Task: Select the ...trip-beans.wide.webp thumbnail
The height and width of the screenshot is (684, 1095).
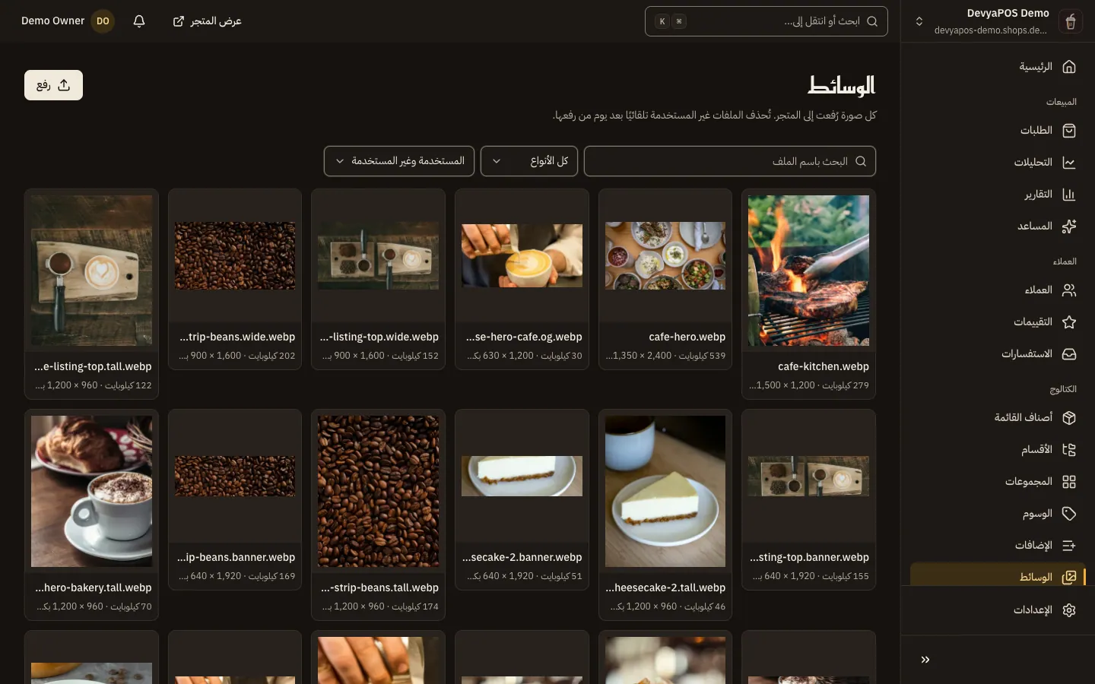Action: (235, 255)
